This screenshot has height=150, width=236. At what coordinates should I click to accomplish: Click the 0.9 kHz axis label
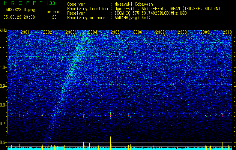pos(3,86)
